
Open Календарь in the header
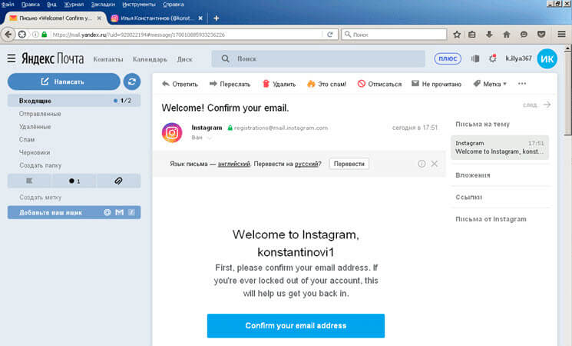click(x=150, y=59)
